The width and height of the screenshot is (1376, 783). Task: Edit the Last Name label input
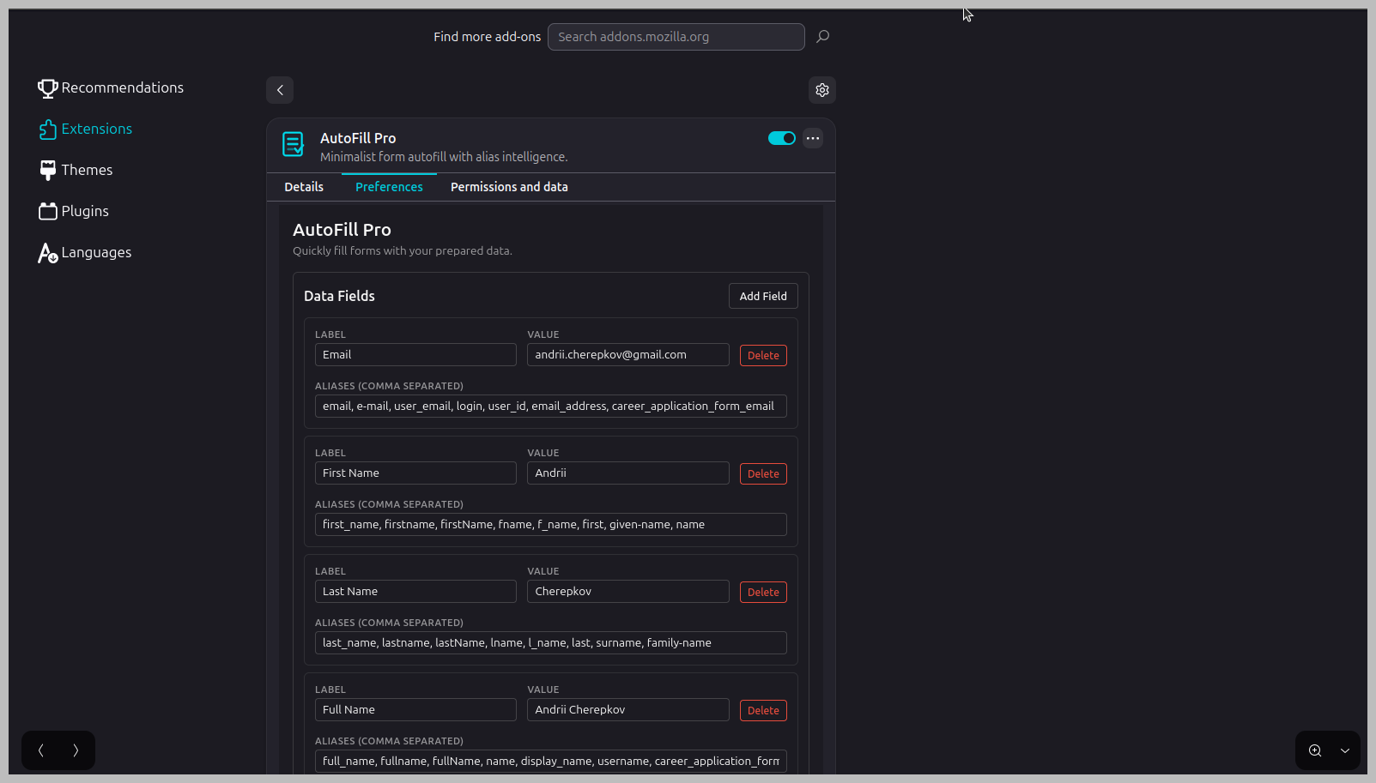click(x=415, y=592)
